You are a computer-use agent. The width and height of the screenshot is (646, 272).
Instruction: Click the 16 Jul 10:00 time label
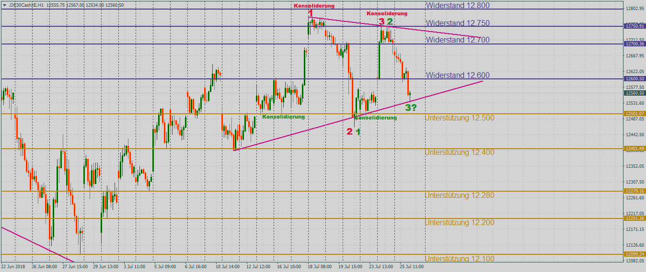(289, 267)
